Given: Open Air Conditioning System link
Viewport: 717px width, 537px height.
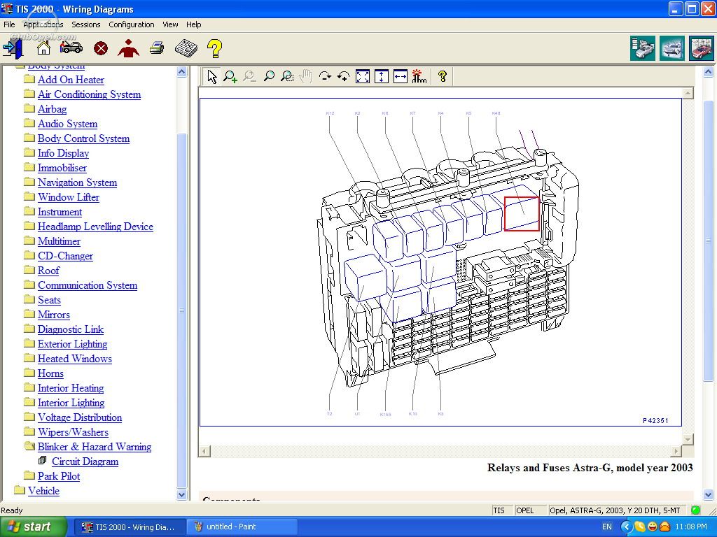Looking at the screenshot, I should (89, 94).
